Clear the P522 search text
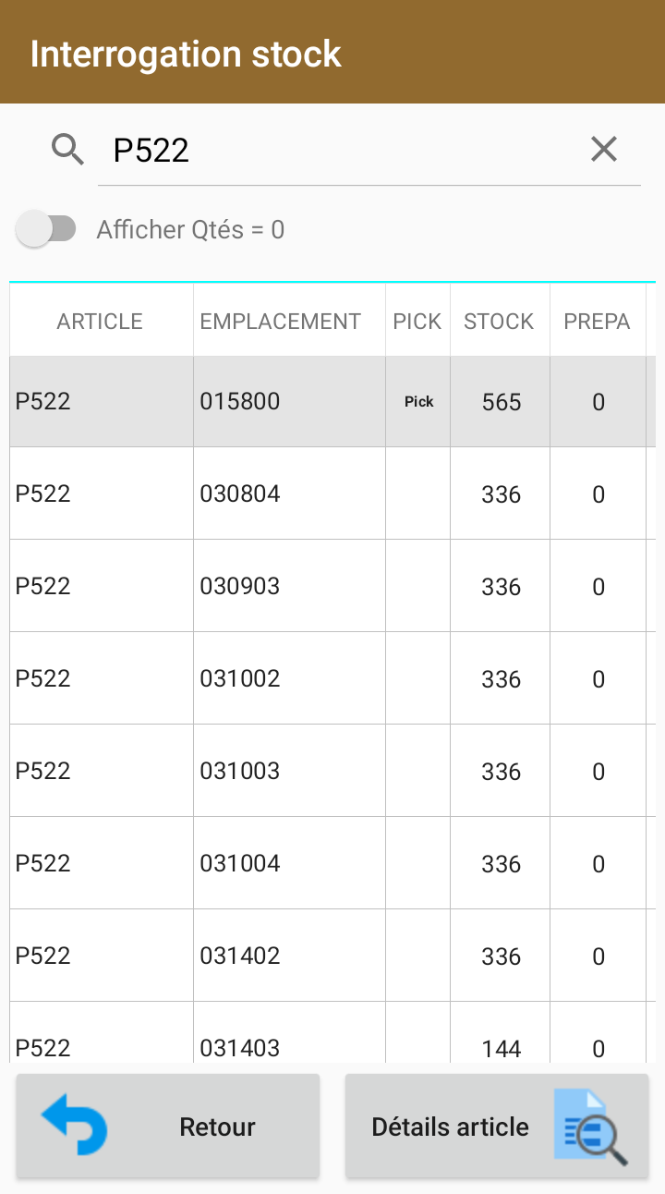Viewport: 665px width, 1194px height. (x=604, y=149)
